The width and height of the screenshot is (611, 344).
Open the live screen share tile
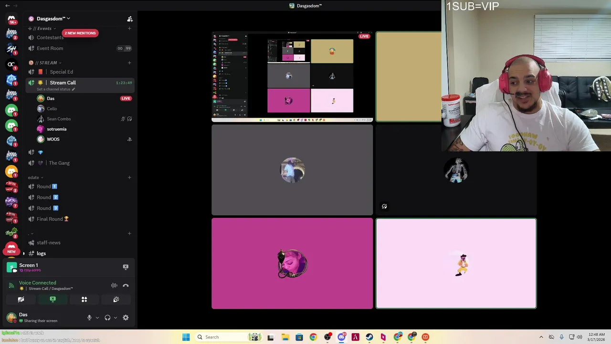coord(292,77)
